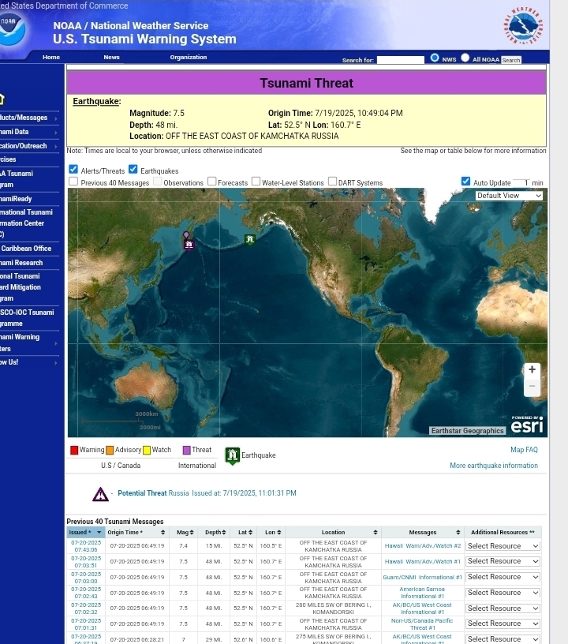Open the Map FAQ link
This screenshot has width=568, height=644.
point(524,450)
